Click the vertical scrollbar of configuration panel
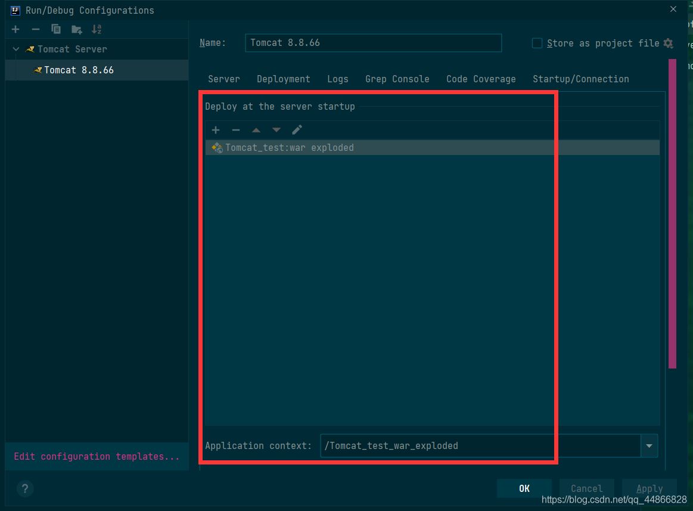Viewport: 693px width, 511px height. click(x=672, y=213)
